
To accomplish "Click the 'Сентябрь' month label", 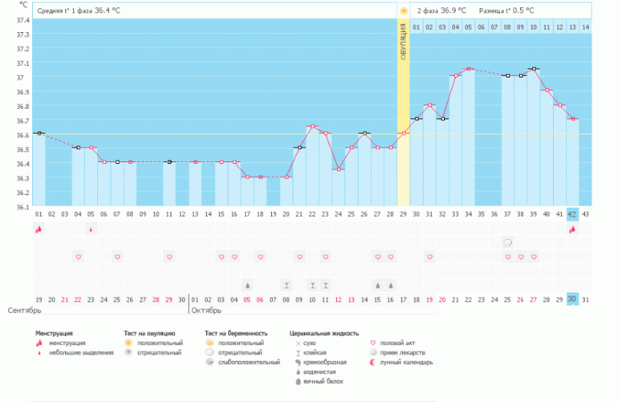I will [24, 311].
